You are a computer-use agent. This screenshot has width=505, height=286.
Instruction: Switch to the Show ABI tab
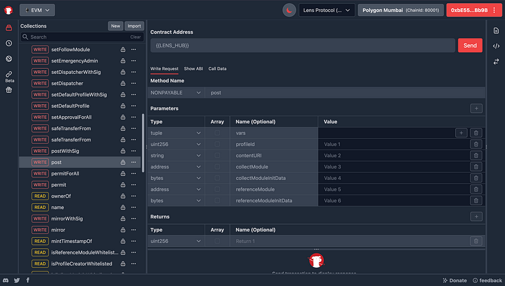tap(193, 68)
